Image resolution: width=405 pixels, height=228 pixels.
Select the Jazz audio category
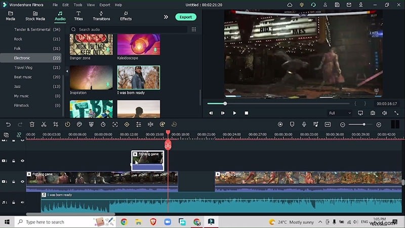click(x=31, y=87)
